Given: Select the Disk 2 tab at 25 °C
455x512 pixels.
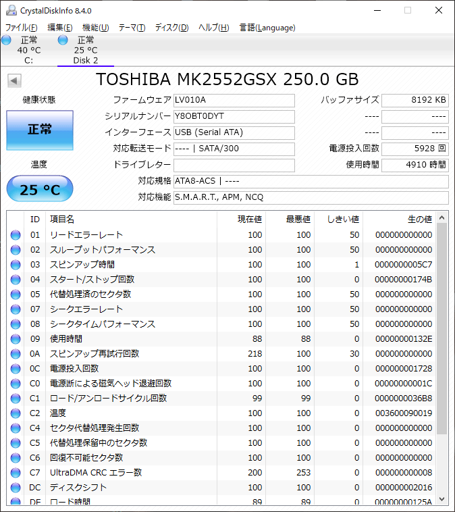Looking at the screenshot, I should (86, 50).
